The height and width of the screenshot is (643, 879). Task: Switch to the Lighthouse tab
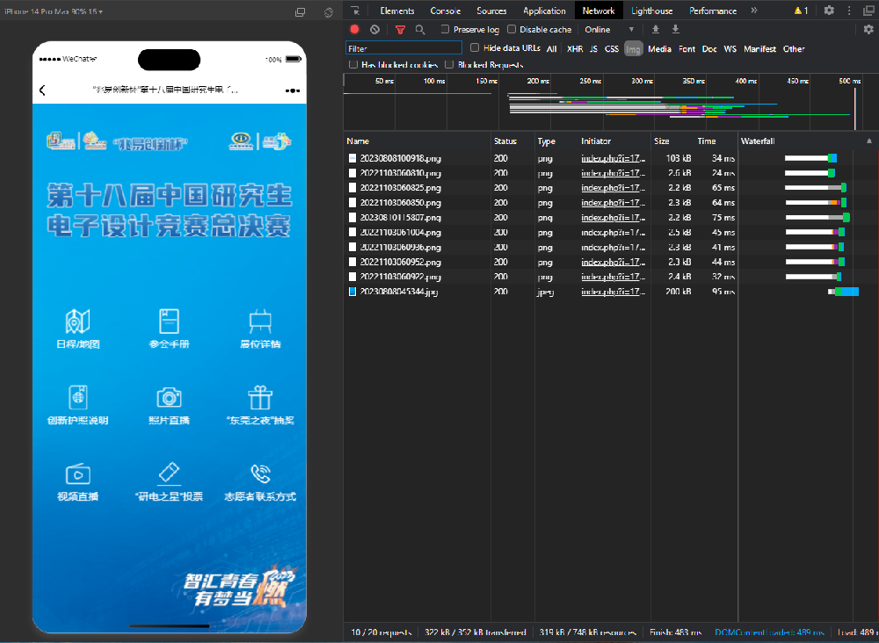pos(652,11)
